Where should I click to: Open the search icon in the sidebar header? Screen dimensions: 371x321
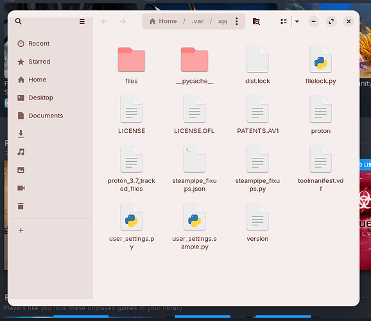[19, 22]
